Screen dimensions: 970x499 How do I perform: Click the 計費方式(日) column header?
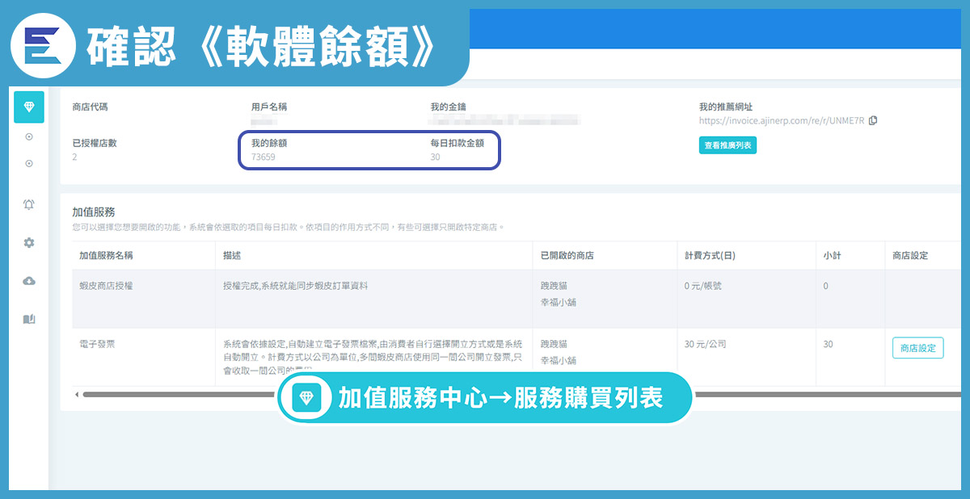709,255
